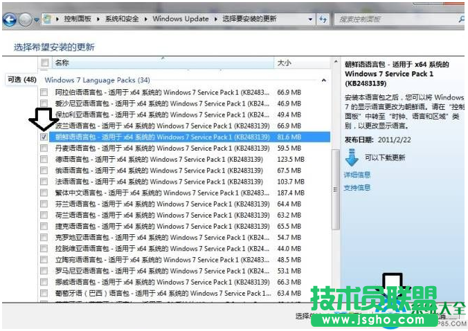
Task: Collapse the Windows 7 Language Packs group
Action: point(324,80)
